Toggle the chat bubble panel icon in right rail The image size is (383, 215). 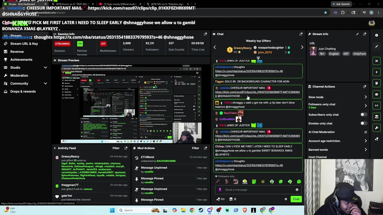pyautogui.click(x=376, y=94)
